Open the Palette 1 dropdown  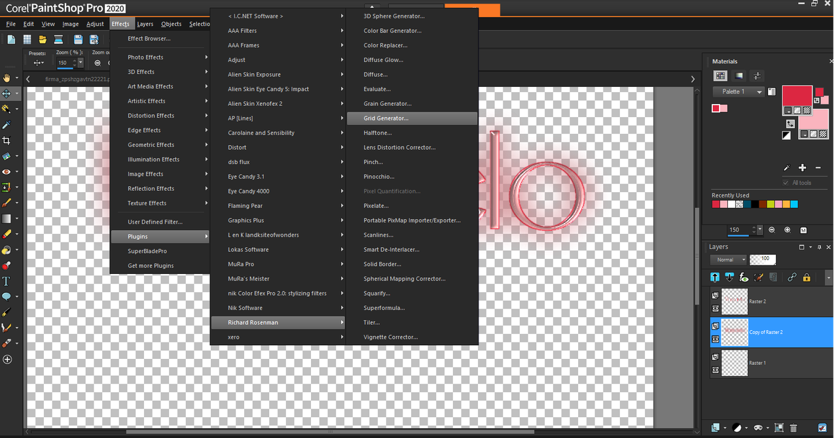click(738, 92)
